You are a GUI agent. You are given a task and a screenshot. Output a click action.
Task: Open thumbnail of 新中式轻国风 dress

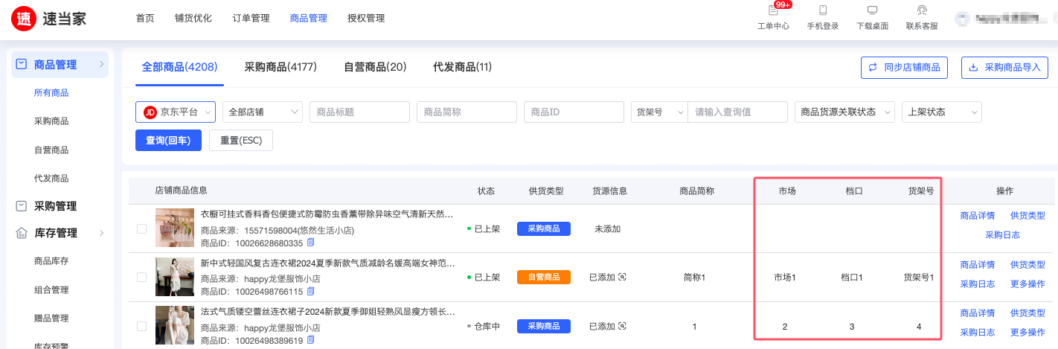click(175, 277)
